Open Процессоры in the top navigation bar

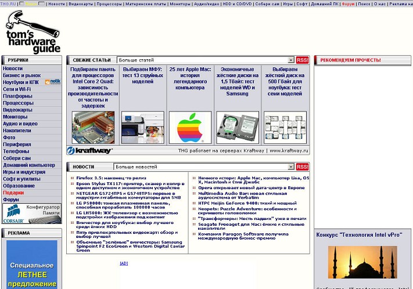click(109, 4)
